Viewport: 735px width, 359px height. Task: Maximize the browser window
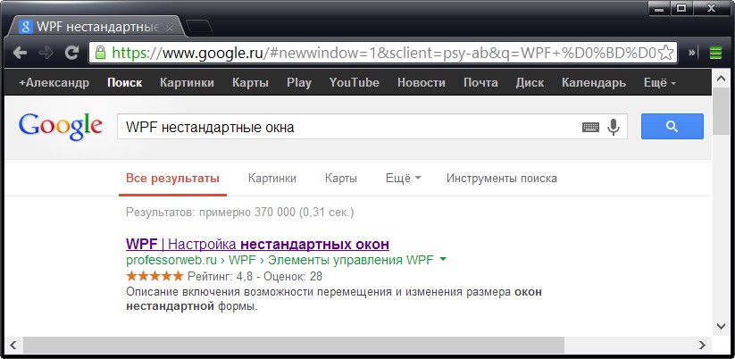pos(681,8)
